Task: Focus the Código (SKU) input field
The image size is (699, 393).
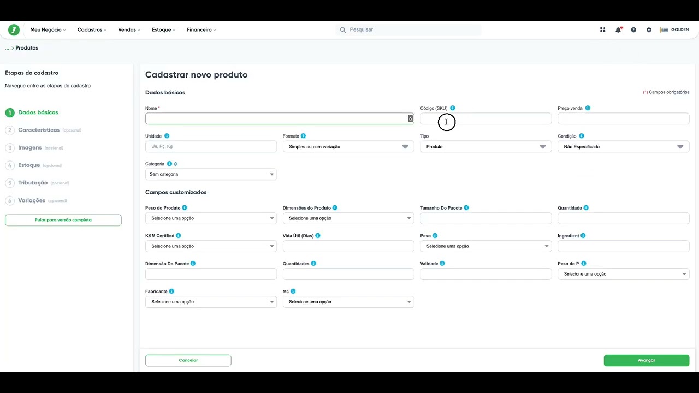Action: click(485, 118)
